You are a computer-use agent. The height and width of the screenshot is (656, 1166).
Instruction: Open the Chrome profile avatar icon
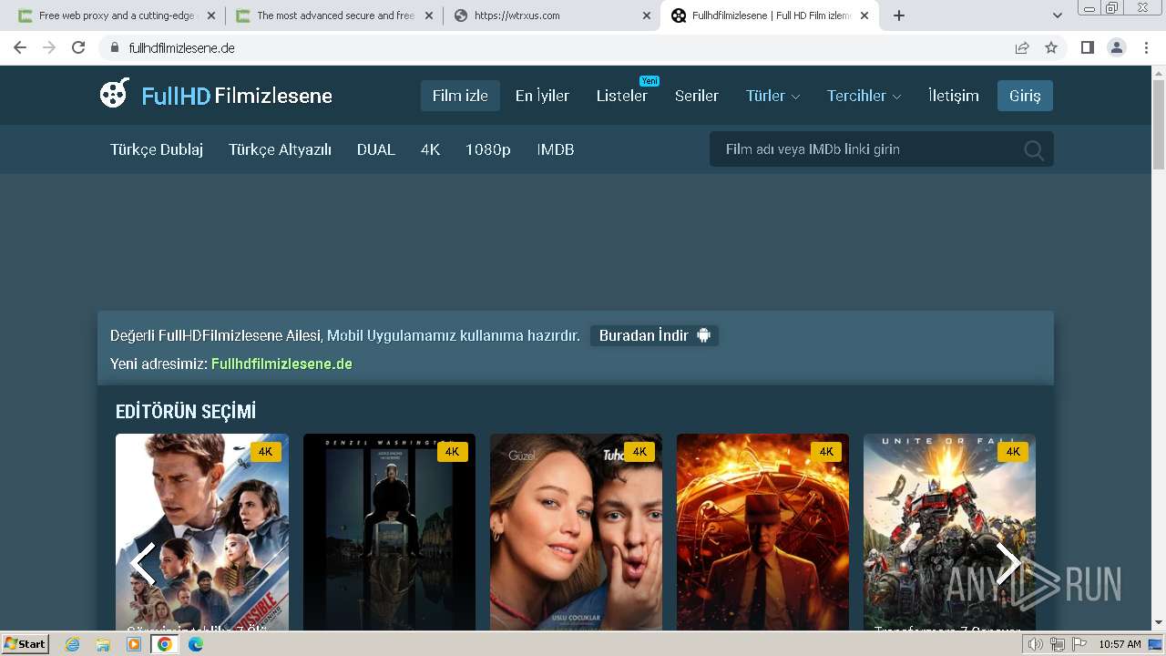pyautogui.click(x=1117, y=47)
